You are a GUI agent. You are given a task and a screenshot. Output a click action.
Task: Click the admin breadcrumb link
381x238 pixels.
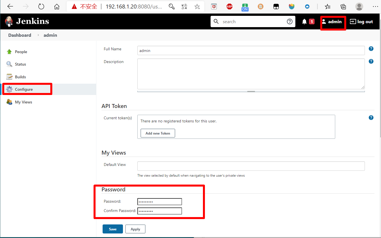pyautogui.click(x=50, y=35)
